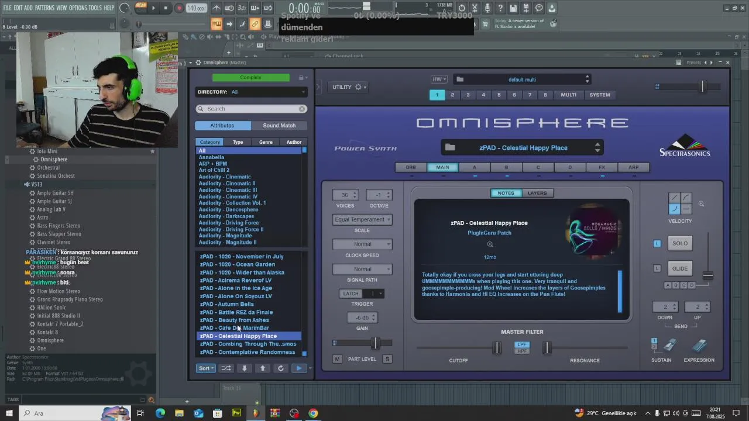Go to next patch with down arrow
The width and height of the screenshot is (749, 421).
coord(245,368)
